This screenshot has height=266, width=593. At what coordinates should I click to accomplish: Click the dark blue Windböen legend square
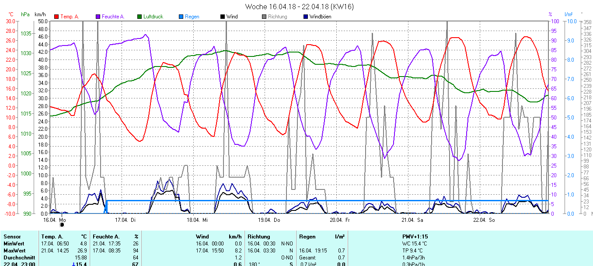[305, 17]
